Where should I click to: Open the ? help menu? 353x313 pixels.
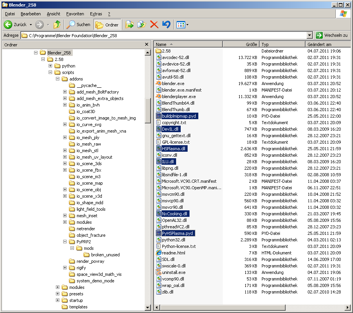pyautogui.click(x=109, y=14)
